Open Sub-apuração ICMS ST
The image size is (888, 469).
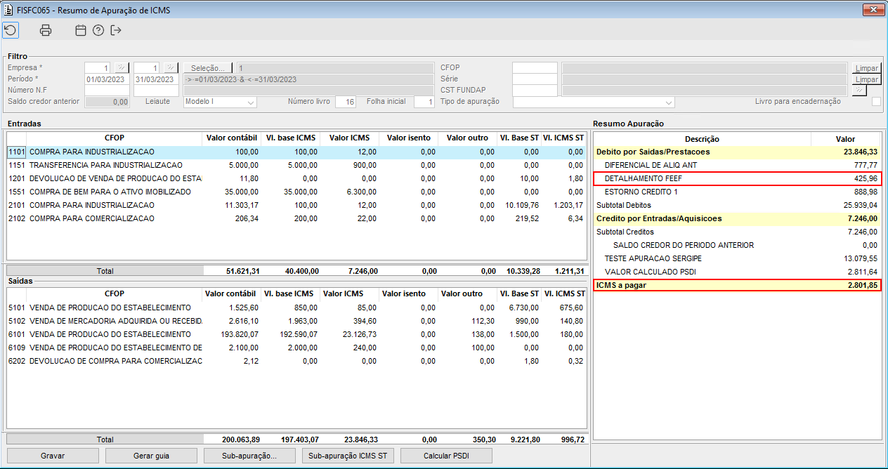[x=347, y=456]
